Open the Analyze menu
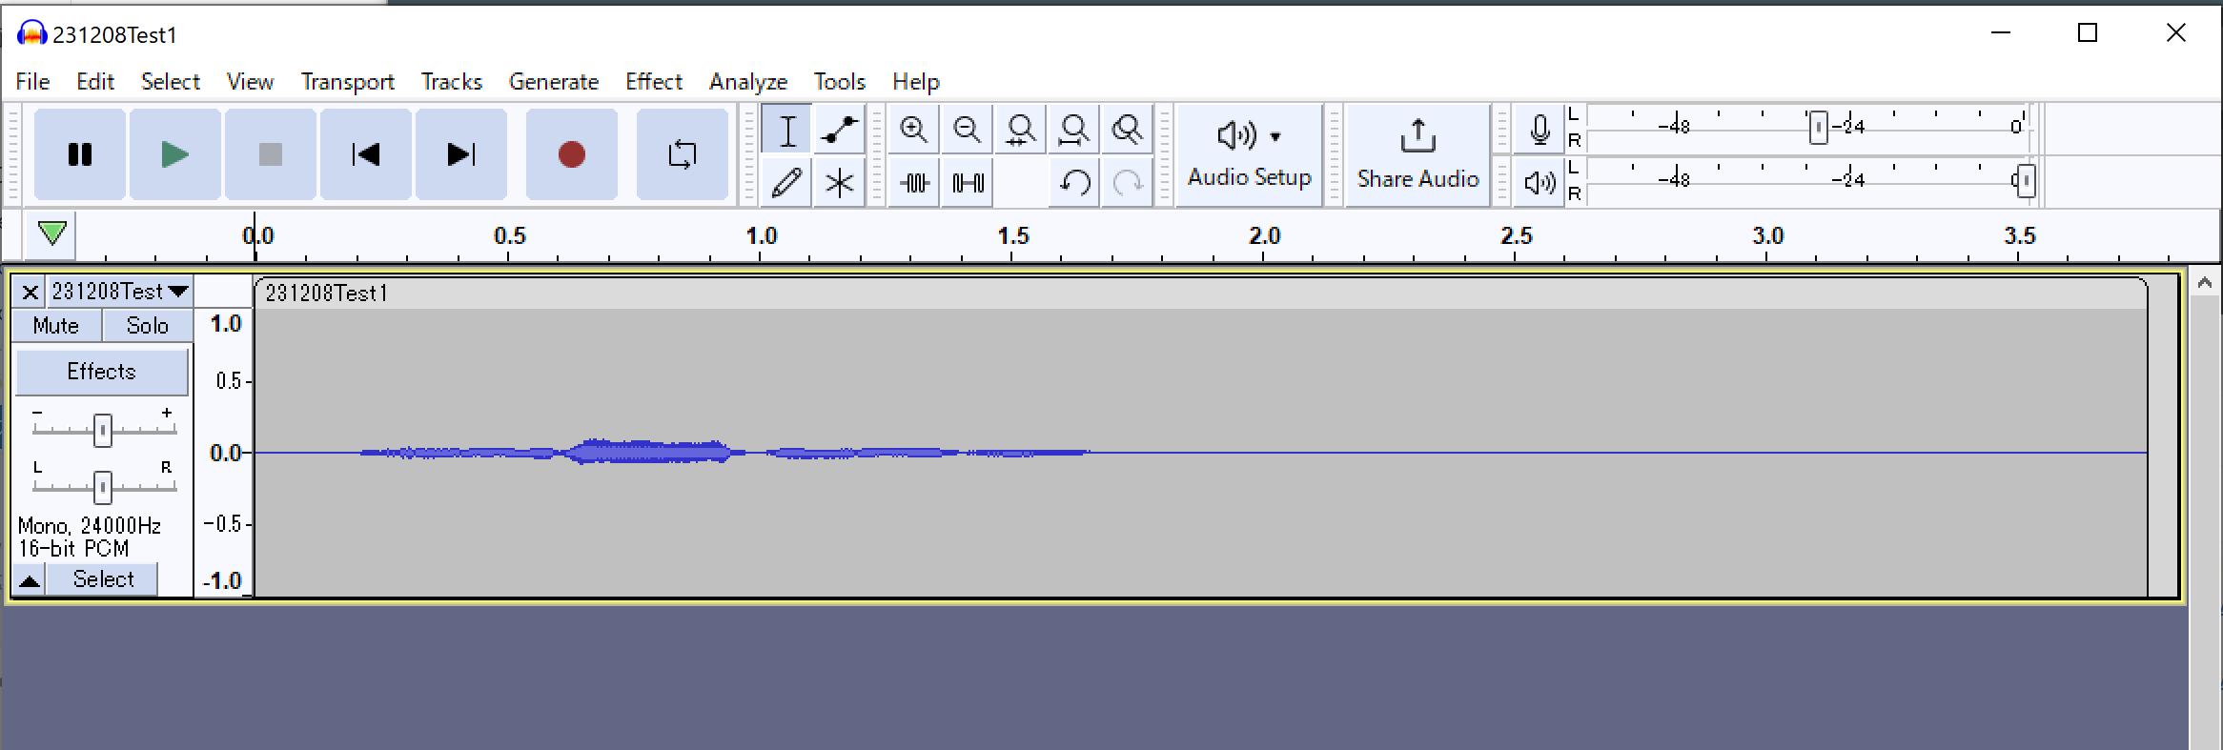 [748, 82]
